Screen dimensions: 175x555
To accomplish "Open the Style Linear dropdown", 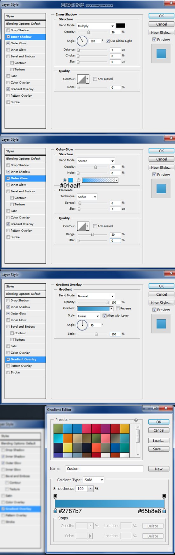I will [88, 316].
